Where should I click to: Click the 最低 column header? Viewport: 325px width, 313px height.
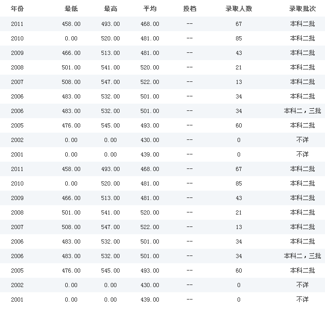pyautogui.click(x=71, y=9)
